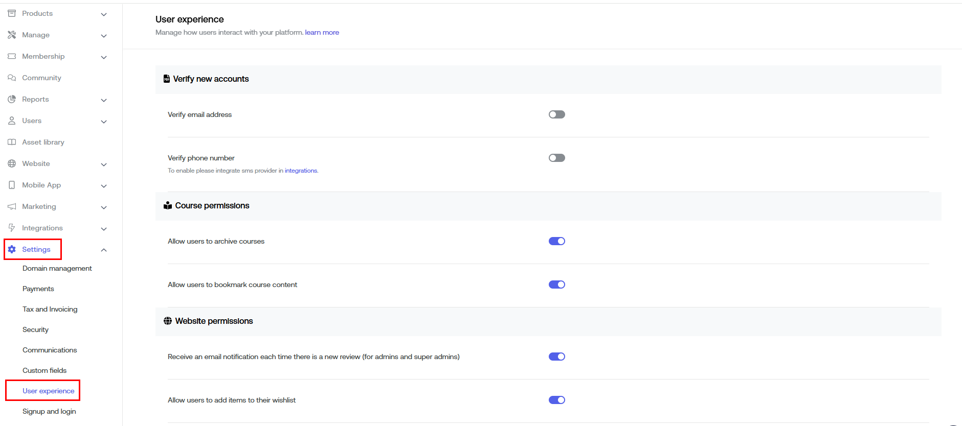Click the Reports pie chart icon
Screen dimensions: 962x426
[x=12, y=99]
